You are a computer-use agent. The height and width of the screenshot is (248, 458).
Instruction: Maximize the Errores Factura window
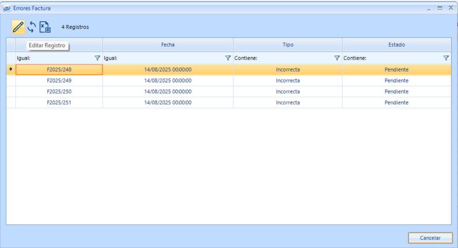click(440, 8)
